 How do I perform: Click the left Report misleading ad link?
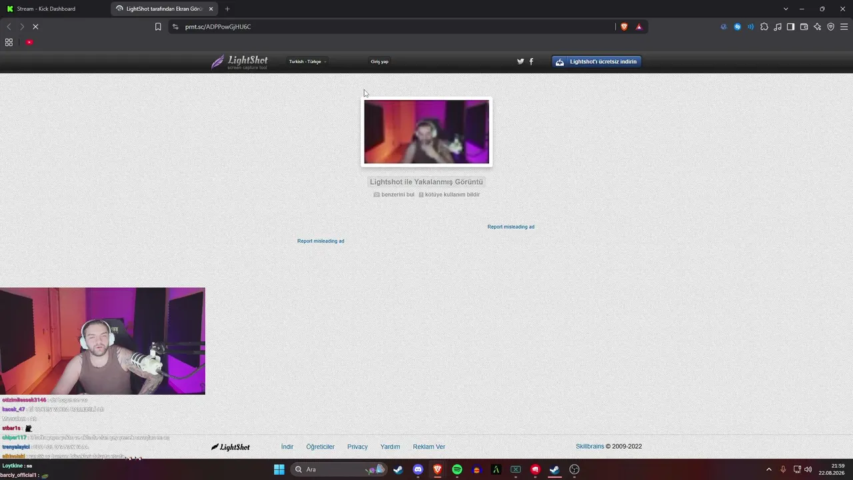(321, 241)
